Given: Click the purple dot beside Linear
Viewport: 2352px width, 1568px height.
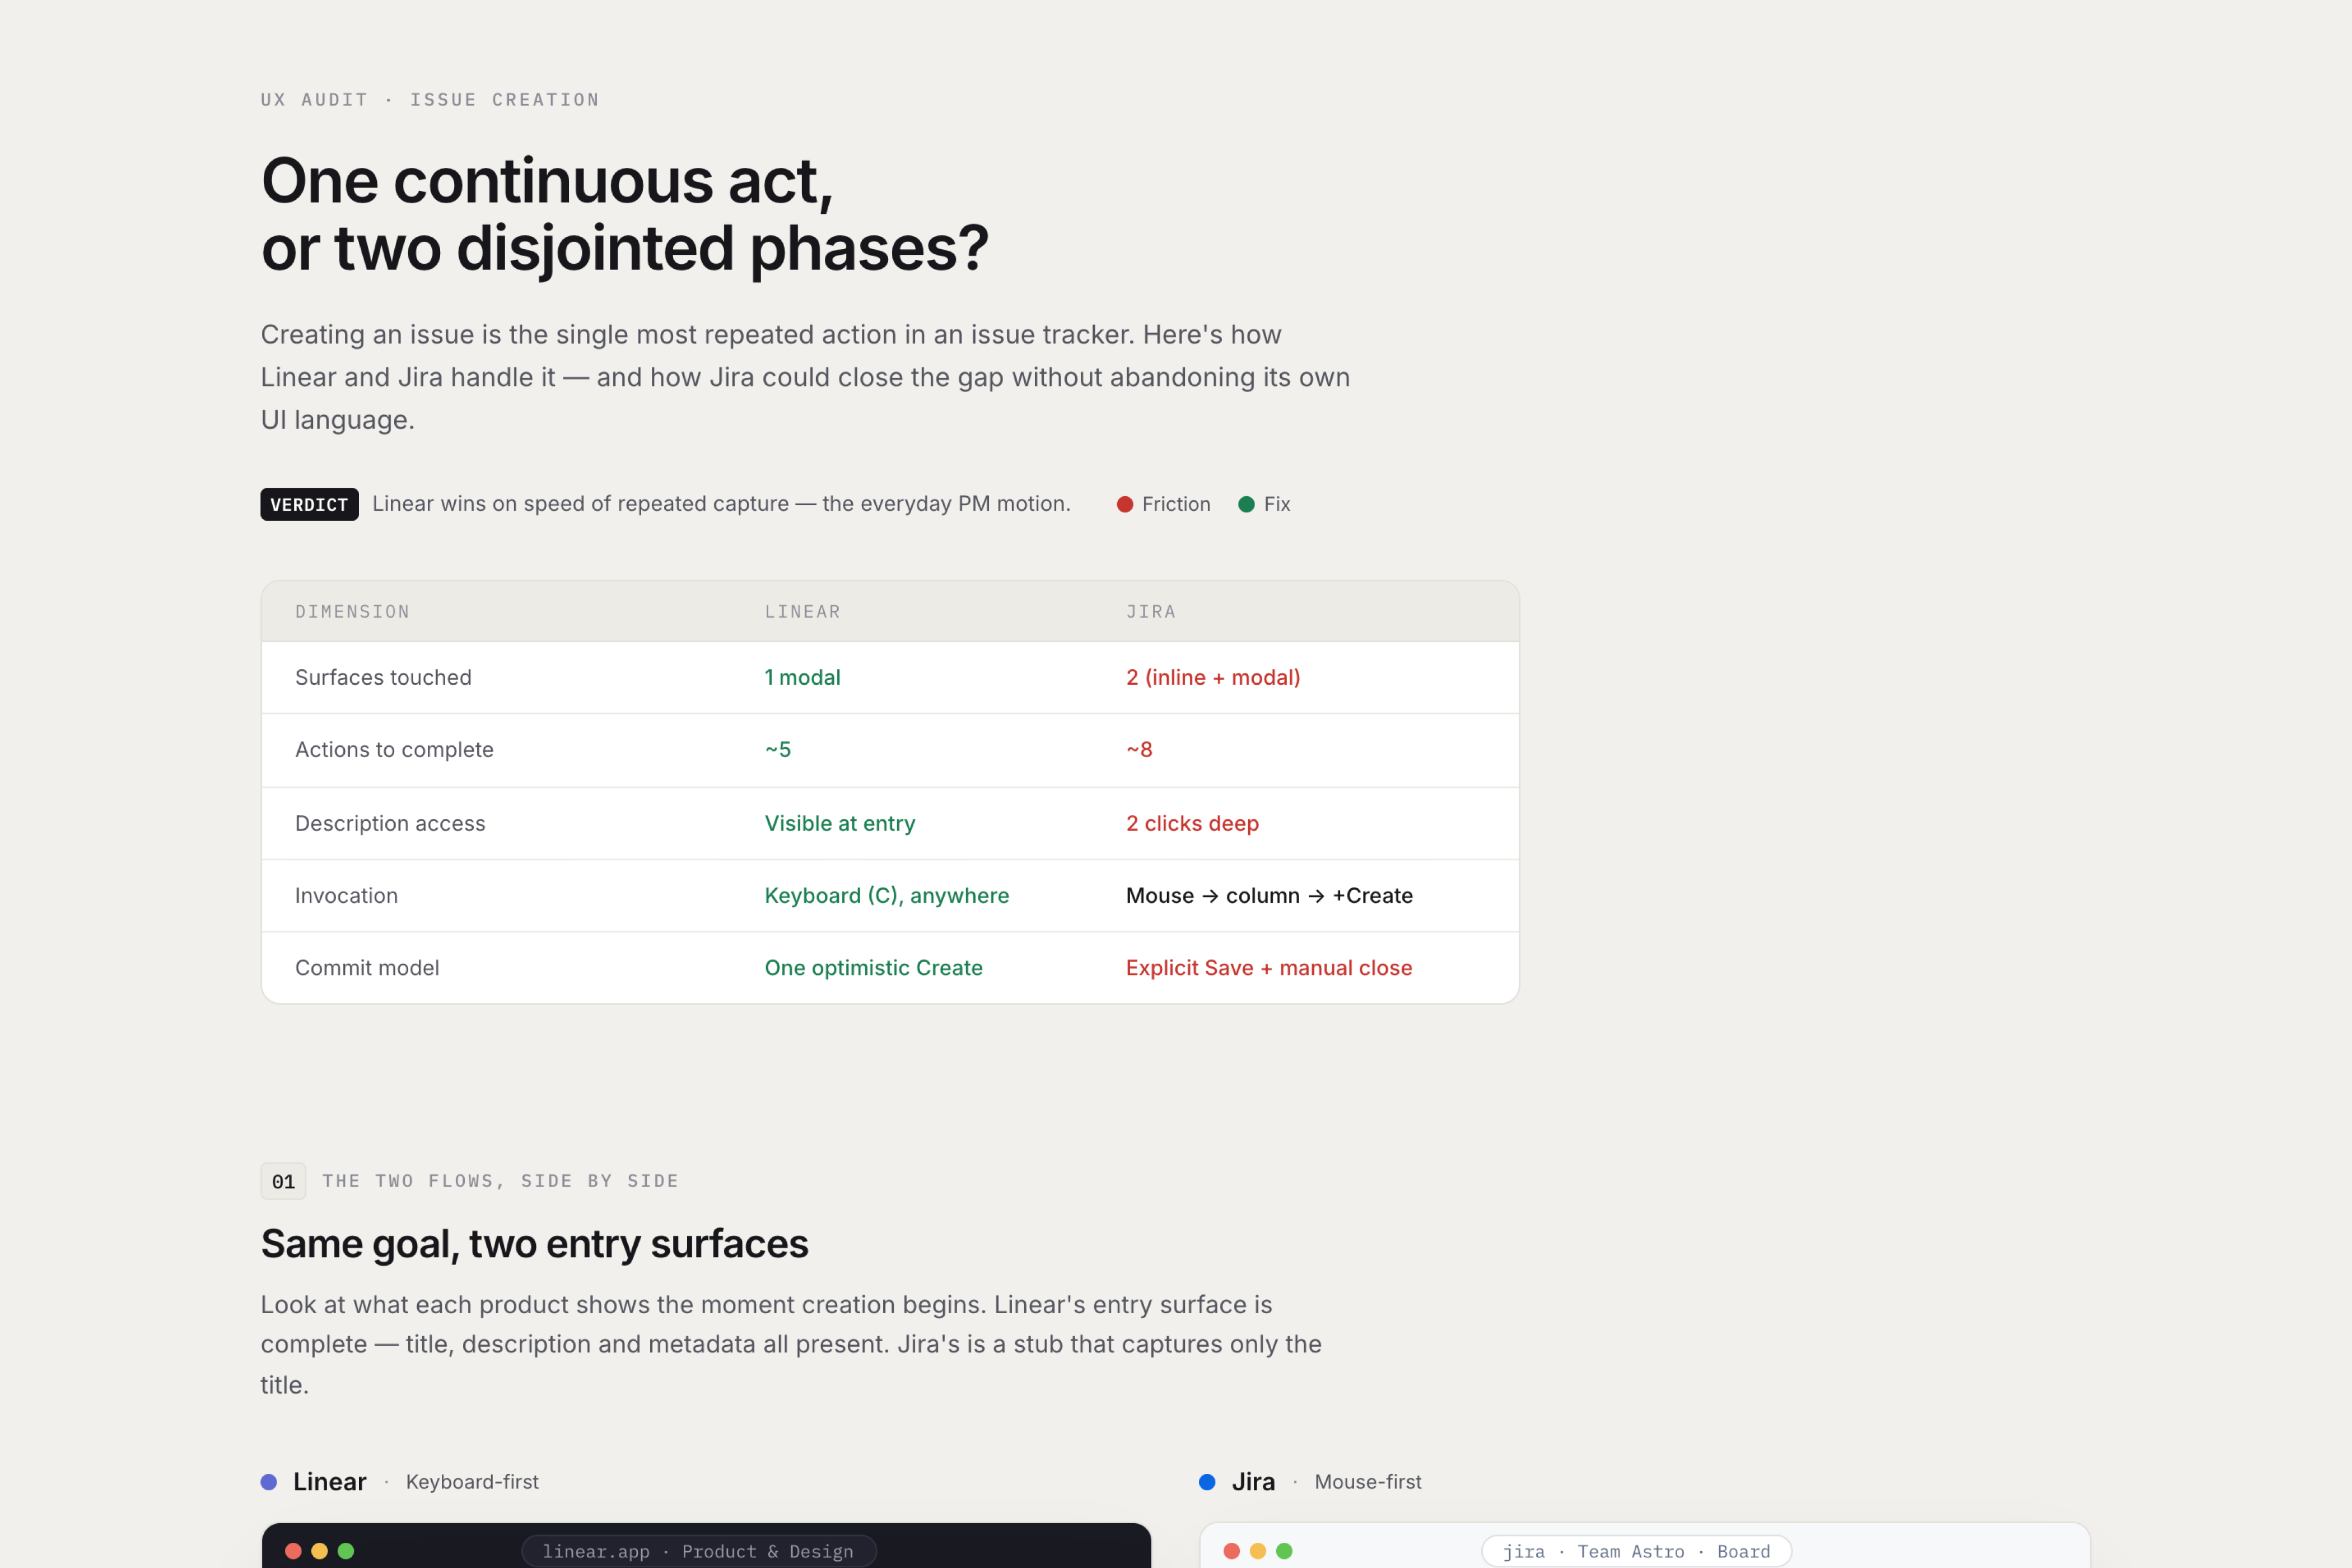Looking at the screenshot, I should point(269,1482).
